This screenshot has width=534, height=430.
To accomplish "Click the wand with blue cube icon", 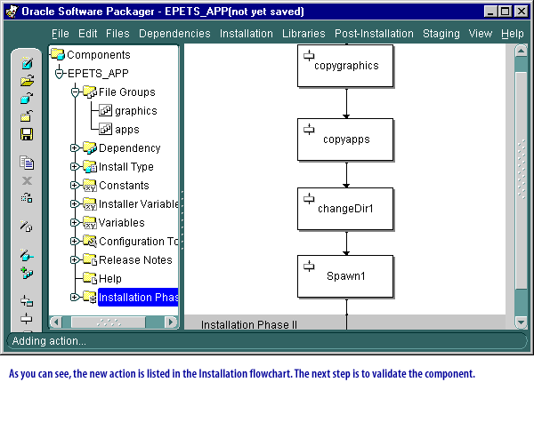I will click(26, 255).
